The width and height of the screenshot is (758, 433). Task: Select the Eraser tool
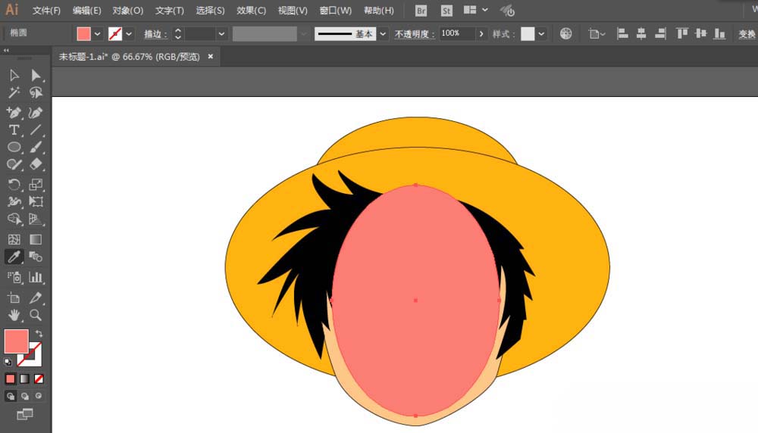(36, 164)
